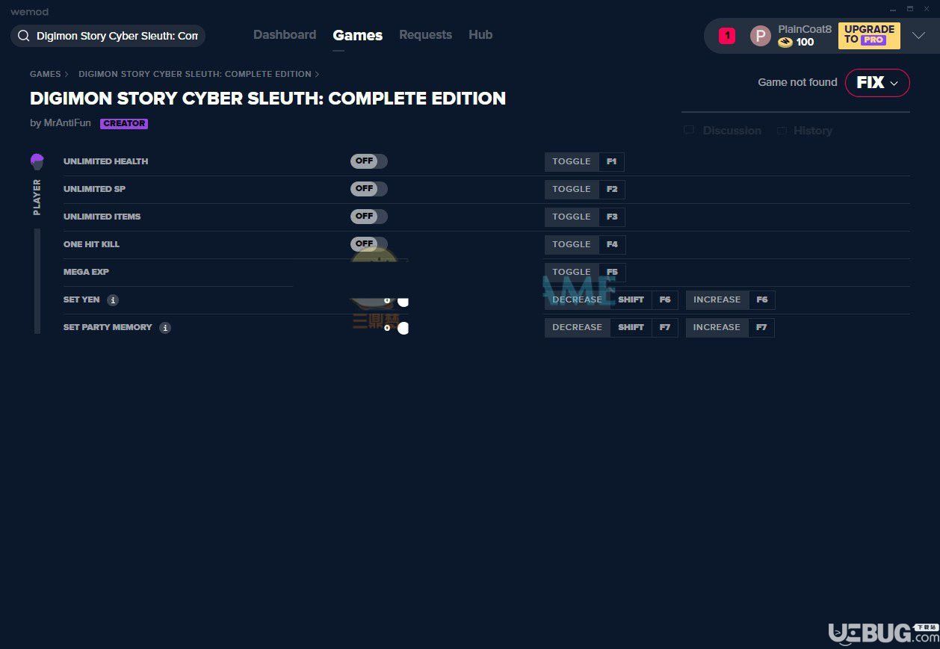
Task: Click the Upgrade to Pro button
Action: pos(869,35)
